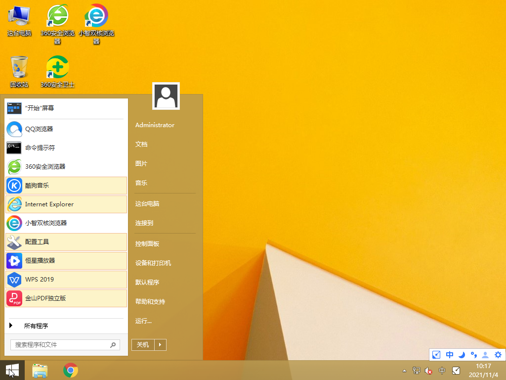Open WPS 2019 from program list
506x380 pixels.
coord(40,280)
